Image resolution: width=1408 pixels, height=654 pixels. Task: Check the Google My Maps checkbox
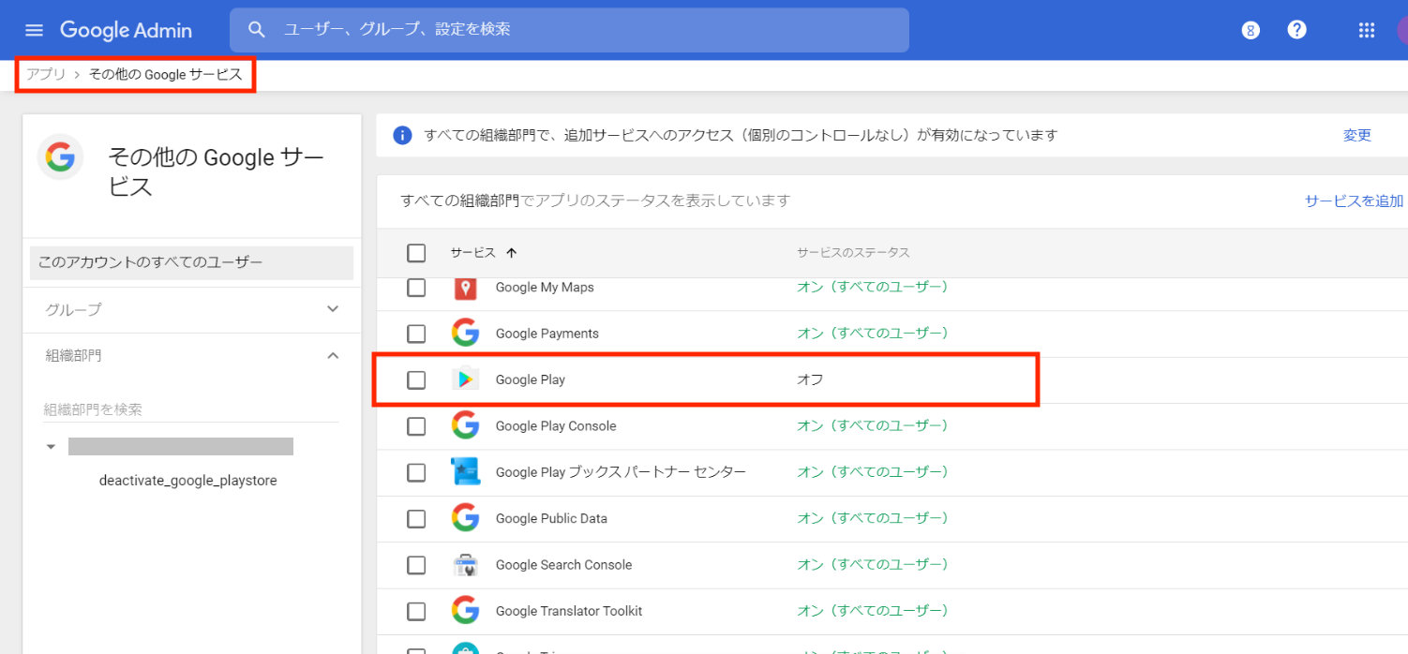416,288
